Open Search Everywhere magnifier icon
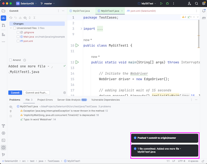The image size is (207, 164). 196,4
